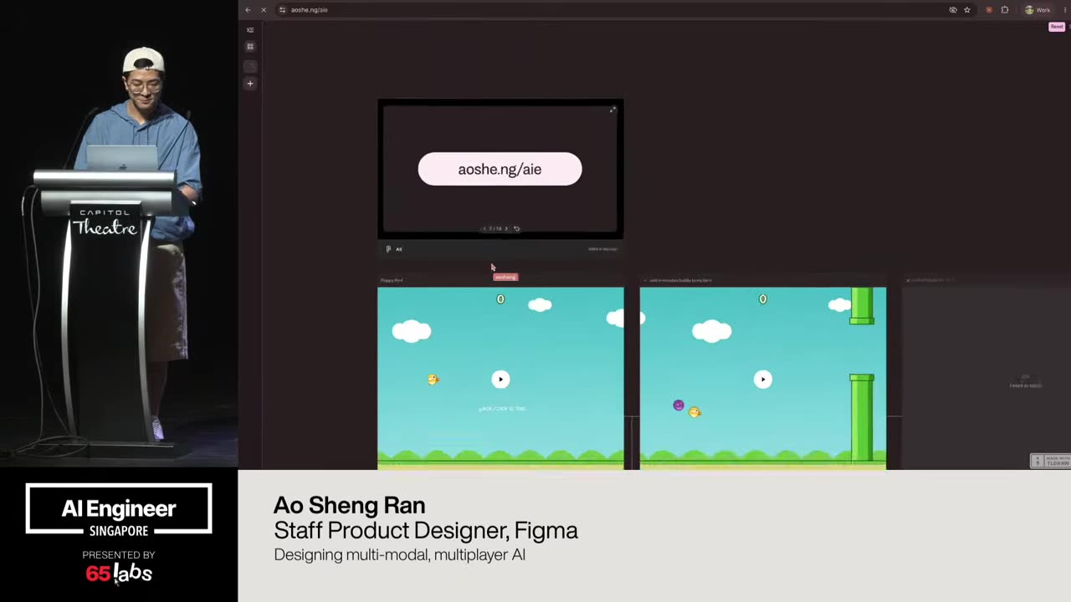Screen dimensions: 1071x602
Task: Click the crossed-out eye icon in the address bar
Action: tap(953, 10)
